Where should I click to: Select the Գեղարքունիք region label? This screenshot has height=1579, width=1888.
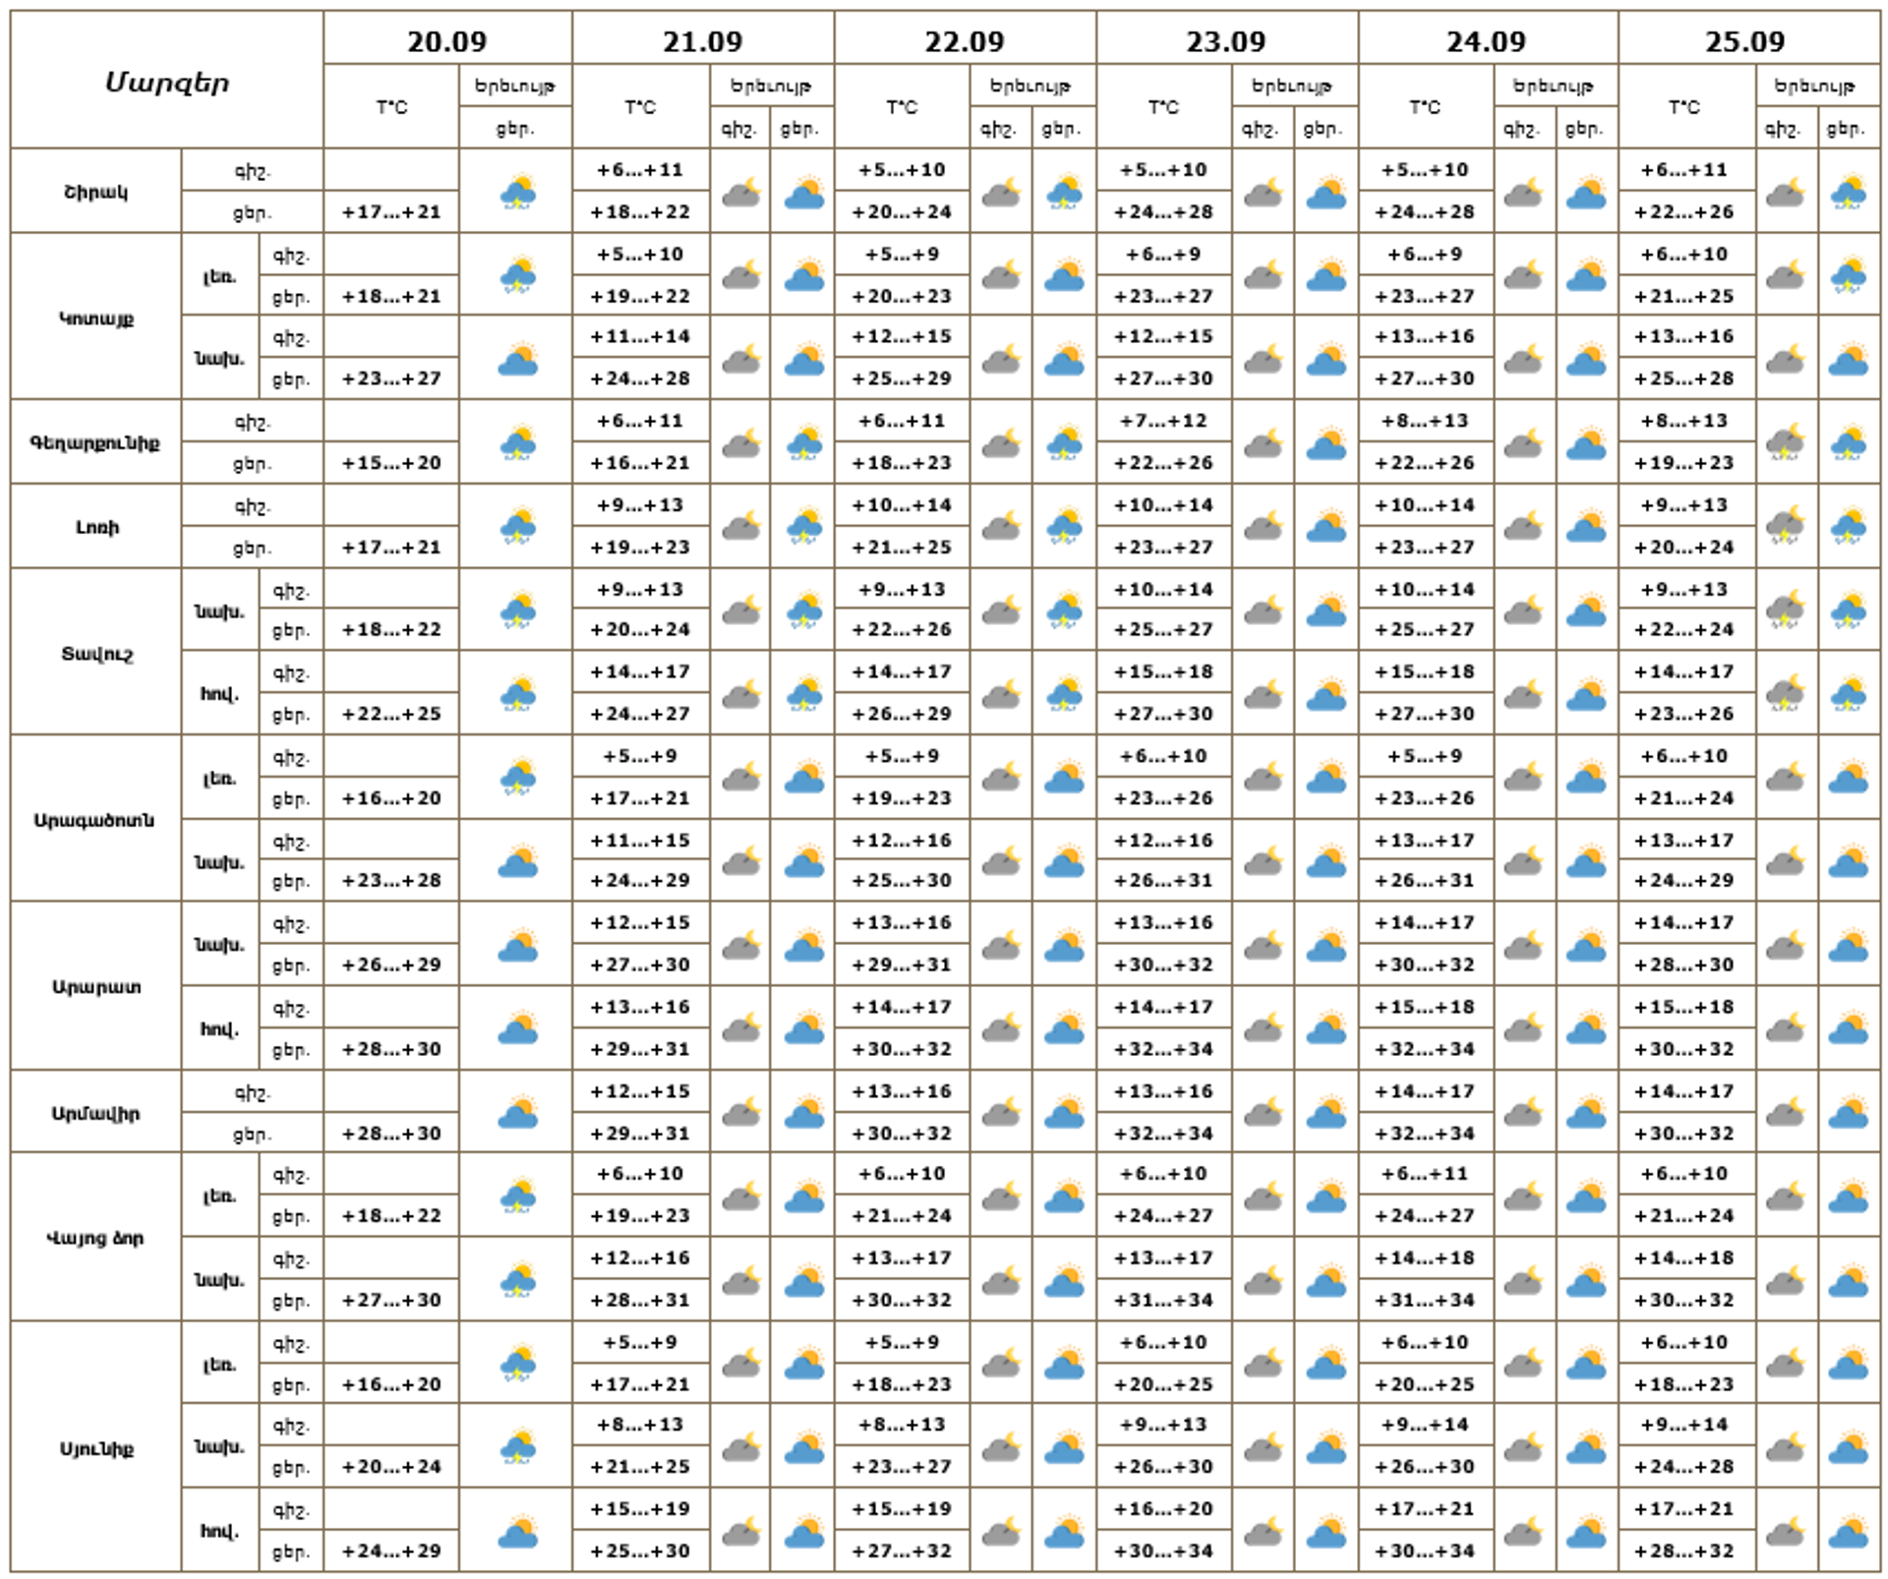[x=95, y=442]
